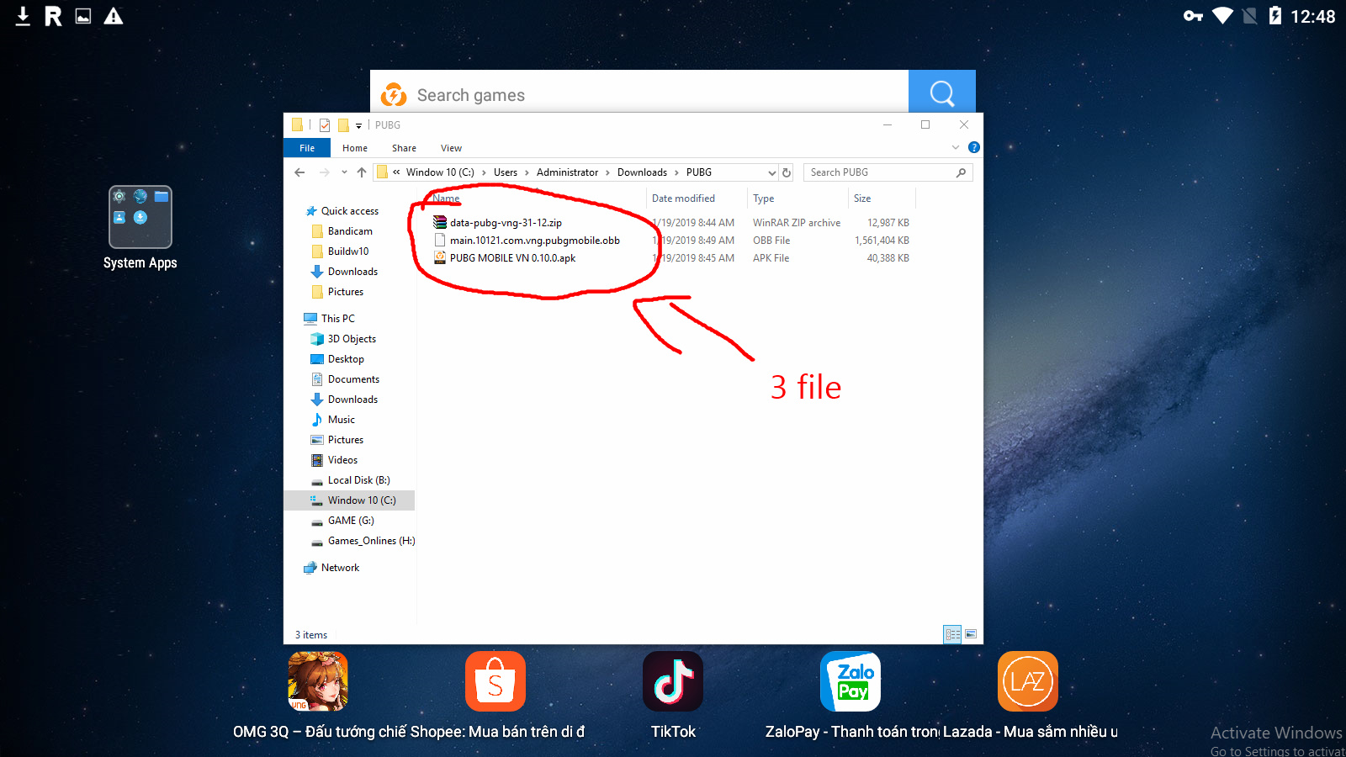Screen dimensions: 1346x757
Task: Click Administrator in the address path
Action: pos(567,172)
